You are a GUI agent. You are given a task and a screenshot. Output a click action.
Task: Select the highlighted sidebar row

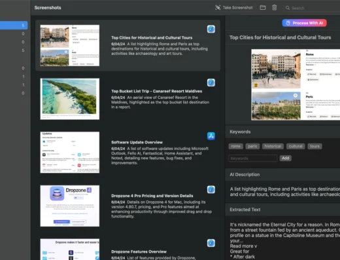click(x=14, y=26)
